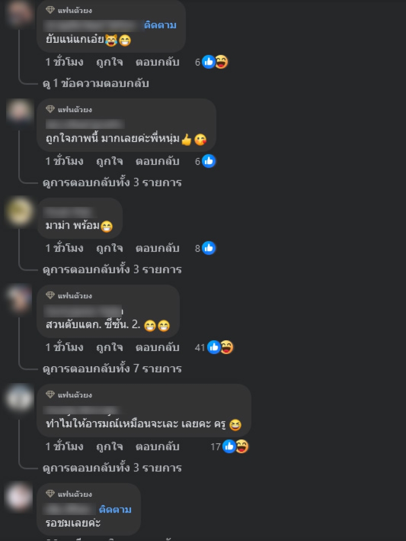
Task: Expand all 7 replies under สวนตับแตก comment
Action: [112, 369]
